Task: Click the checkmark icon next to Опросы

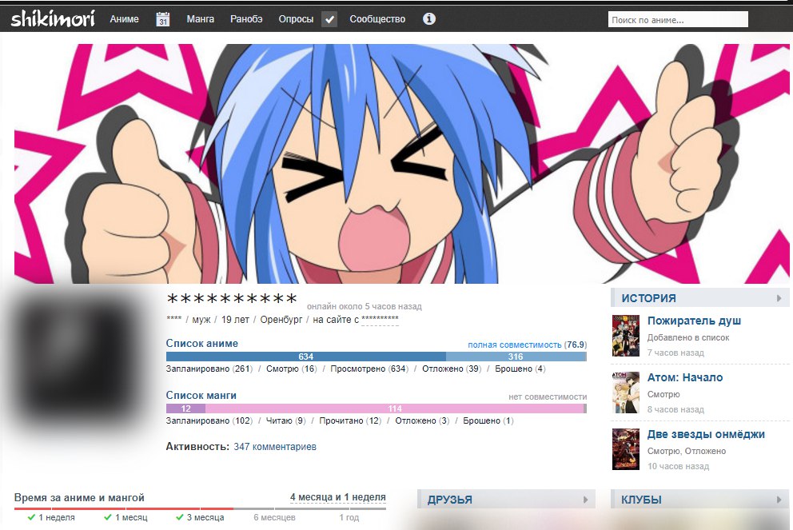Action: point(329,19)
